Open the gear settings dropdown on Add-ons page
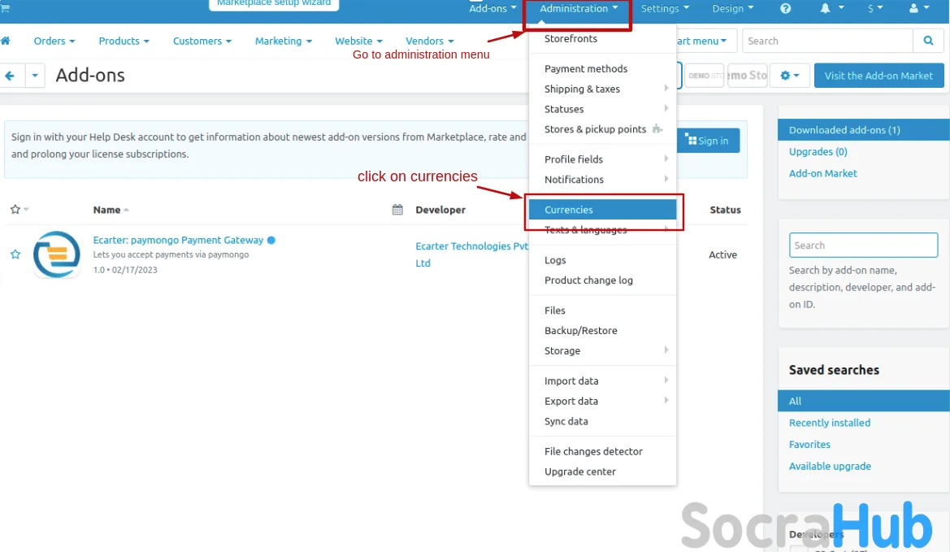 tap(789, 76)
